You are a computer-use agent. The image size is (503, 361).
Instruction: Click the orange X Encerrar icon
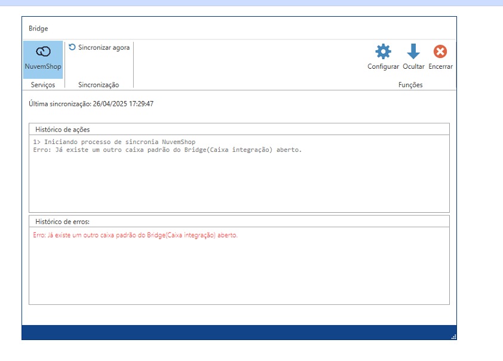click(440, 51)
